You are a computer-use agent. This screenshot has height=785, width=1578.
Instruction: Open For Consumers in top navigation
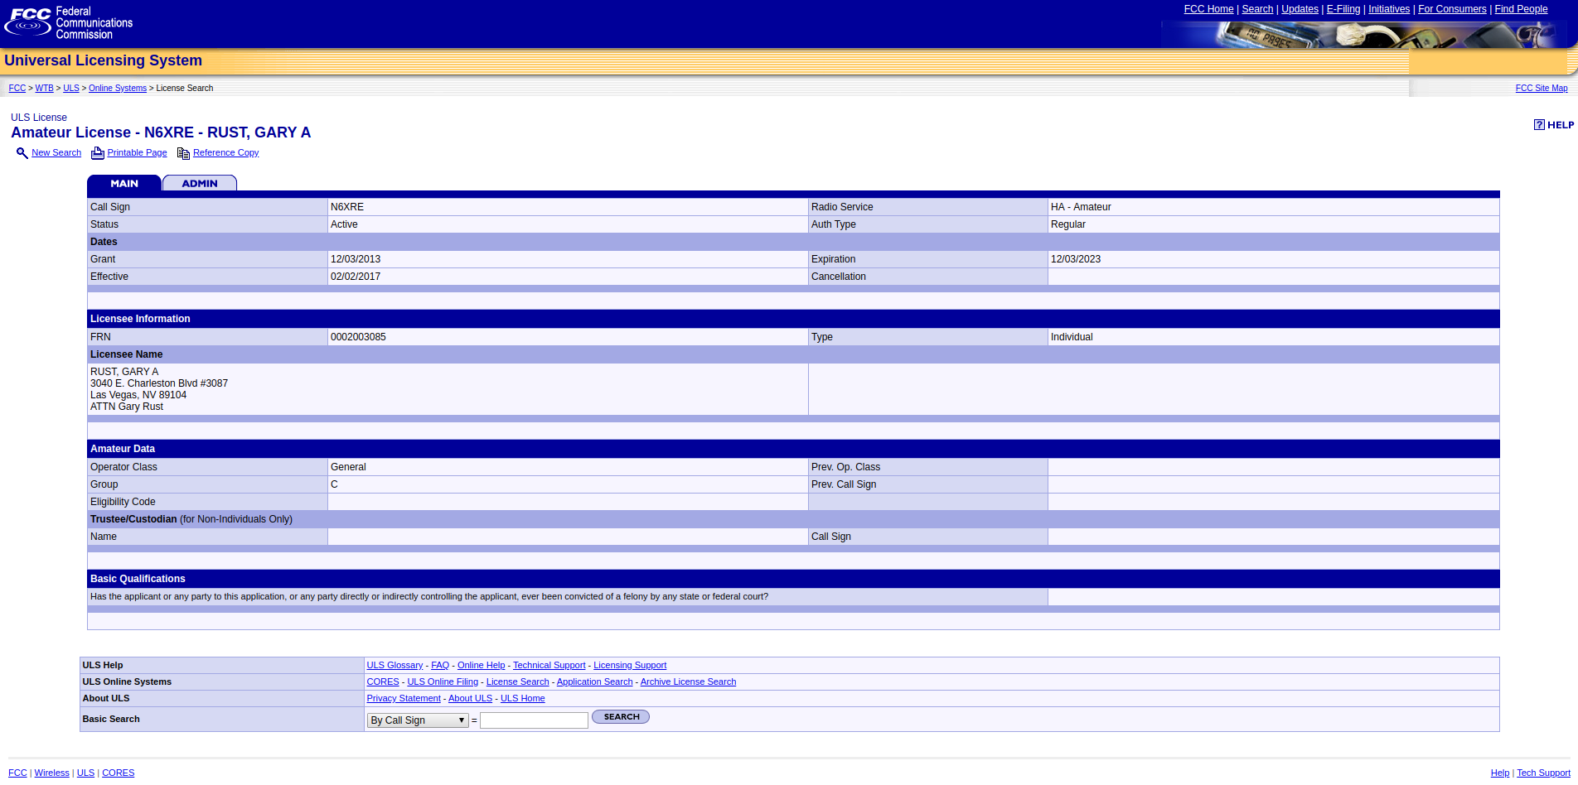click(x=1452, y=9)
